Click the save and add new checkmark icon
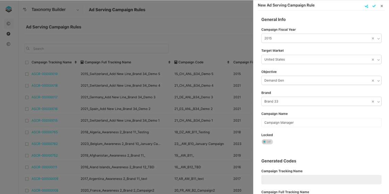Image resolution: width=389 pixels, height=194 pixels. [367, 6]
